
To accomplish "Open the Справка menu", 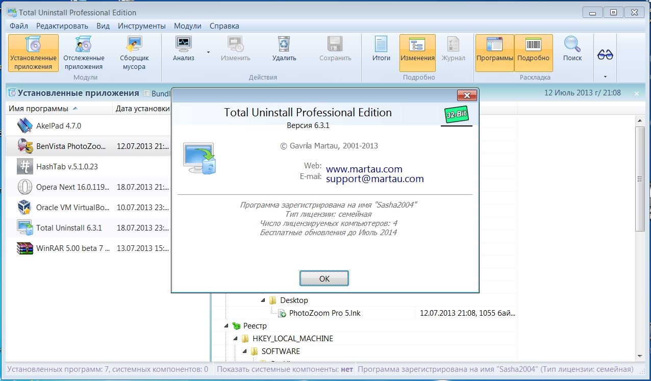I will 224,26.
